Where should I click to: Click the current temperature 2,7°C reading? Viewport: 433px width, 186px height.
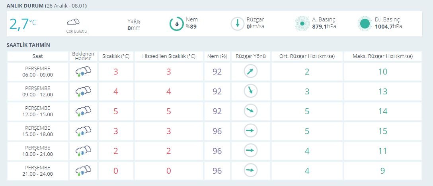(23, 24)
